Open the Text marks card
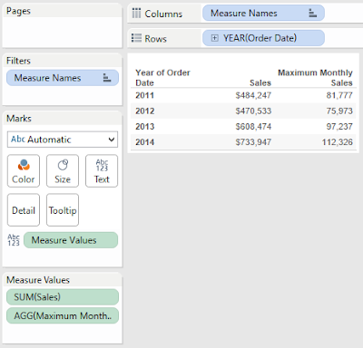The width and height of the screenshot is (363, 348). click(102, 171)
